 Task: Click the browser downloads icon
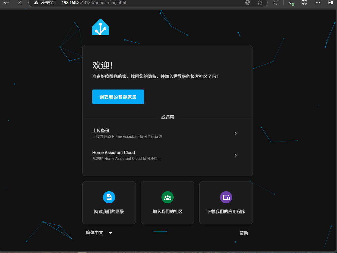coord(291,3)
